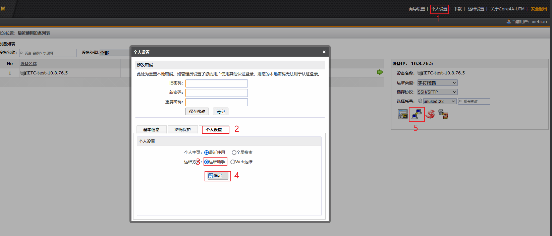Click the 保存修改 button
This screenshot has width=552, height=236.
pos(197,112)
